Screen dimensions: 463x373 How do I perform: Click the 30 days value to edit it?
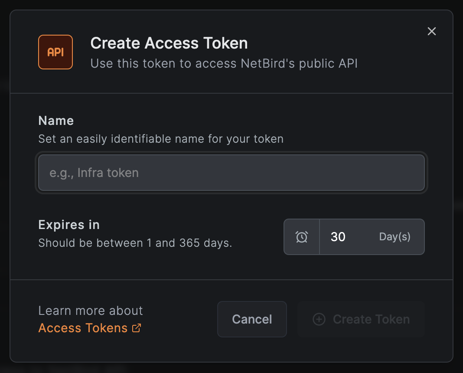coord(338,237)
